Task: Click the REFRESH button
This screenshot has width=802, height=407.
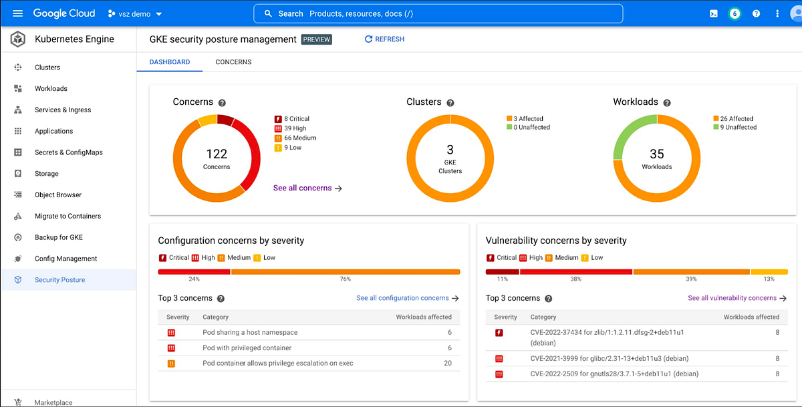Action: coord(384,39)
